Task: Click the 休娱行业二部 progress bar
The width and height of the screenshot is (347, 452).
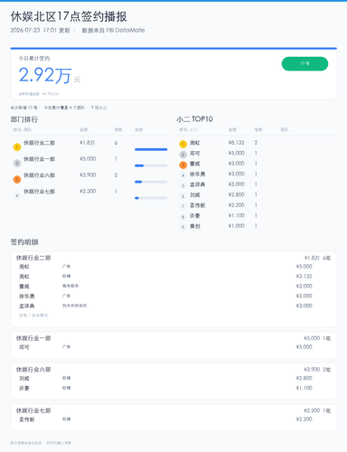Action: point(151,149)
